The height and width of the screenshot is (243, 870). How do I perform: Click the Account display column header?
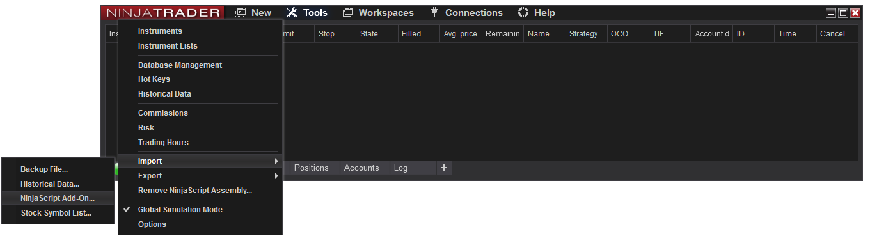(x=711, y=34)
